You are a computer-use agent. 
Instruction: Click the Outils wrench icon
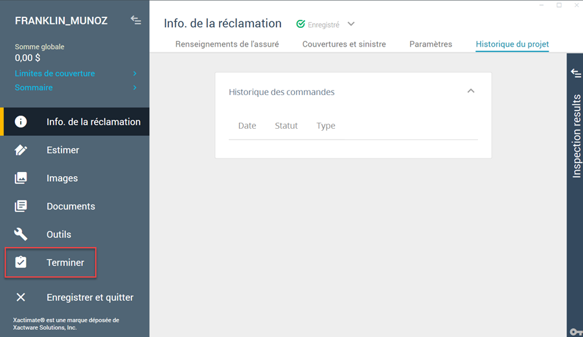pyautogui.click(x=21, y=234)
